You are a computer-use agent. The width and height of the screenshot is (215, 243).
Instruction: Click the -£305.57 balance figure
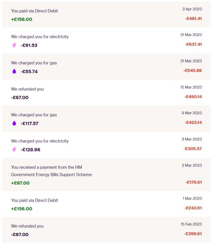pos(193,149)
